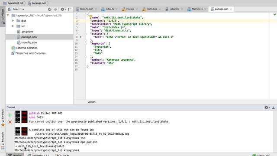The width and height of the screenshot is (277, 156).
Task: Click the "npm publish" command in the terminal
Action: [x=89, y=142]
